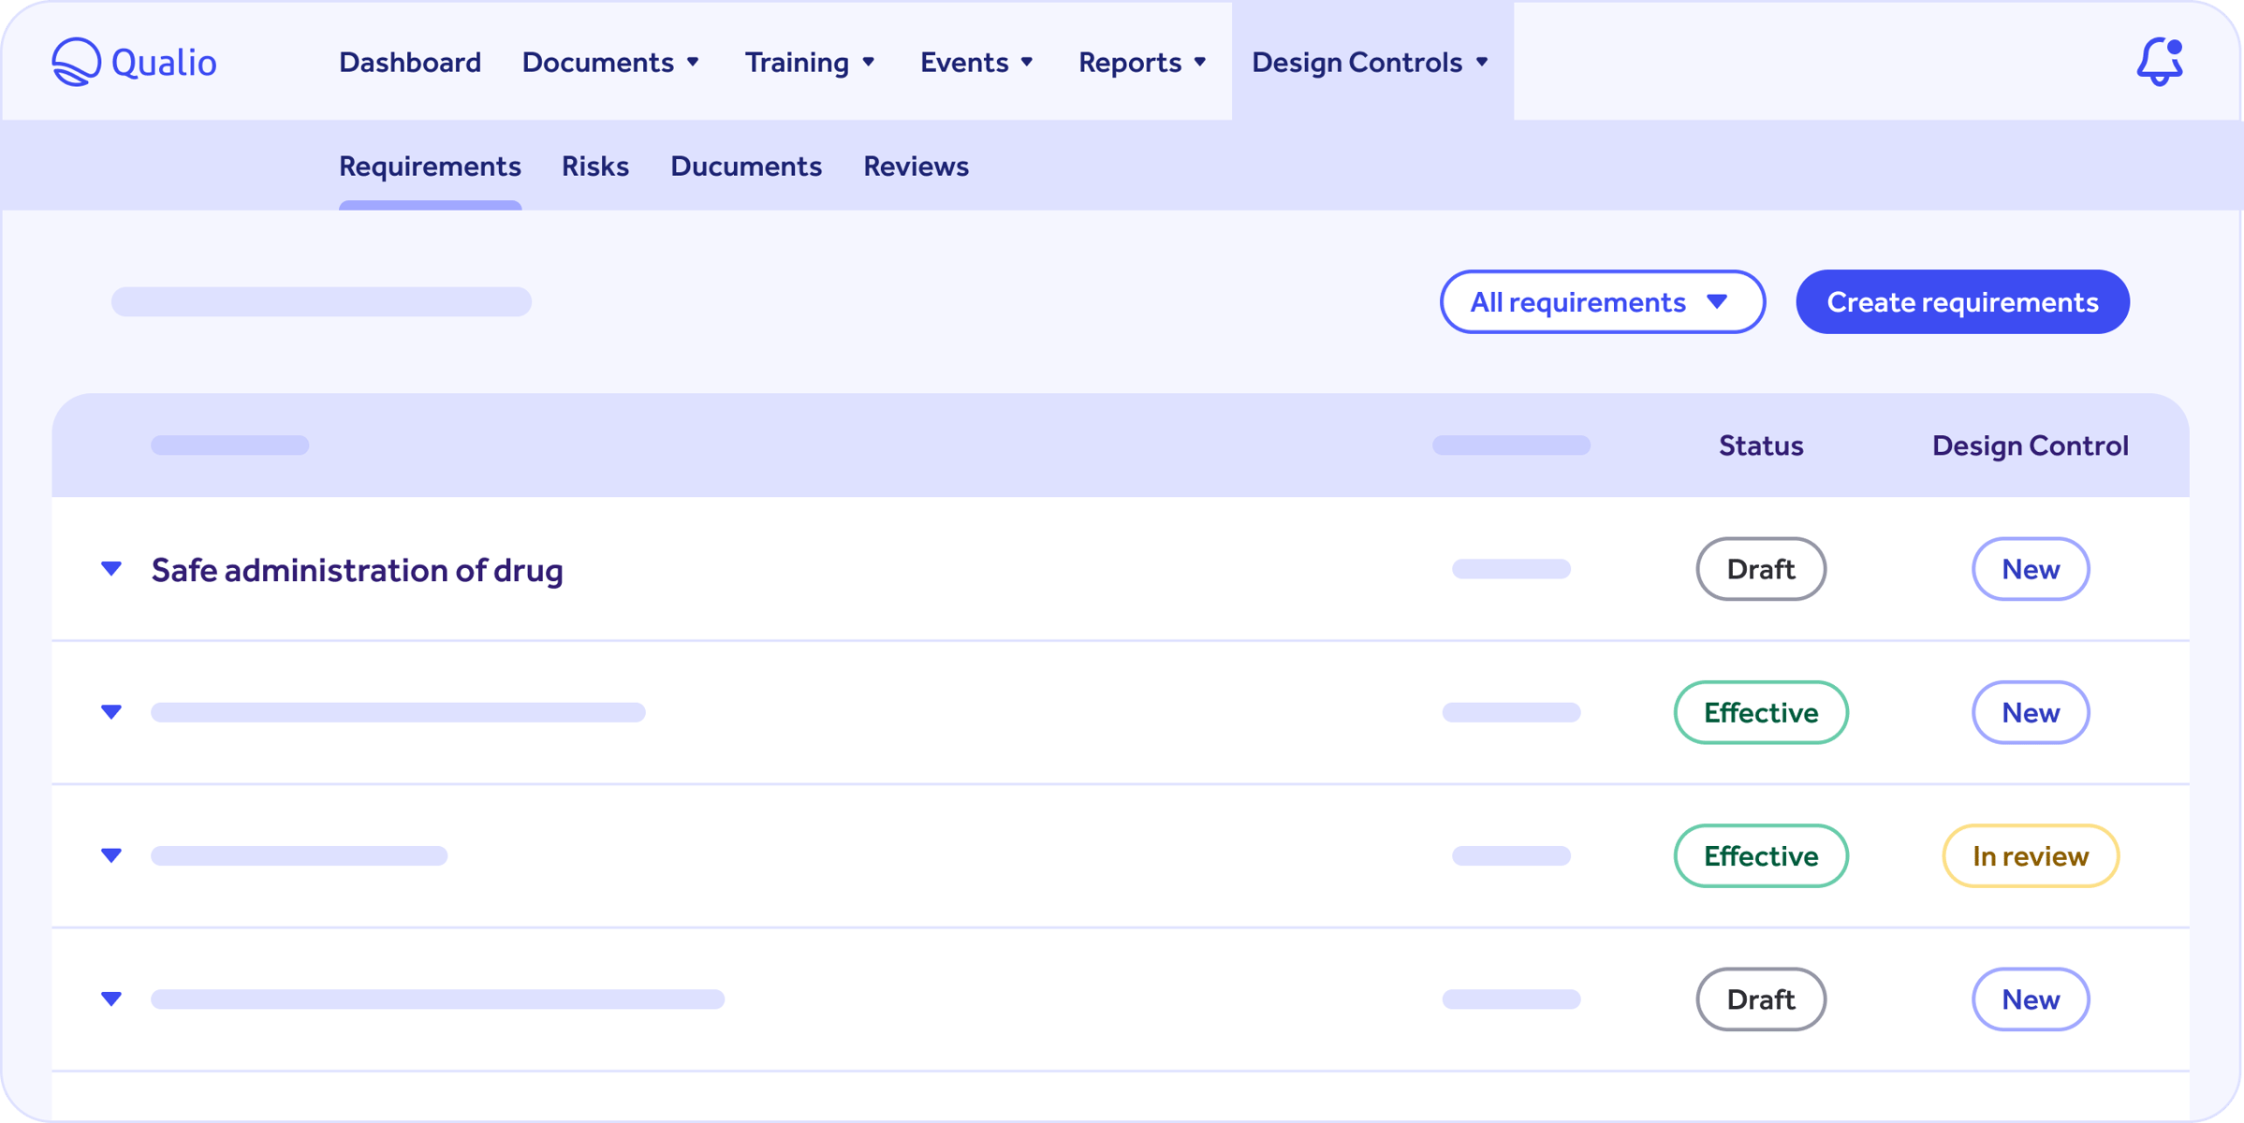Click the In review design control badge

[2030, 854]
